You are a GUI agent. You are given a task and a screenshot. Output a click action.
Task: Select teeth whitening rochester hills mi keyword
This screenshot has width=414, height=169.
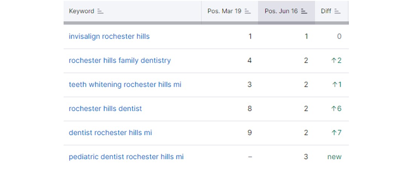tap(125, 84)
